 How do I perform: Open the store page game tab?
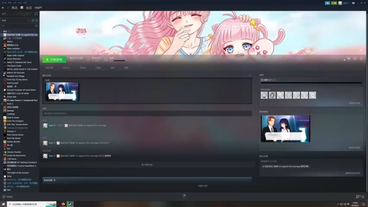coord(49,68)
